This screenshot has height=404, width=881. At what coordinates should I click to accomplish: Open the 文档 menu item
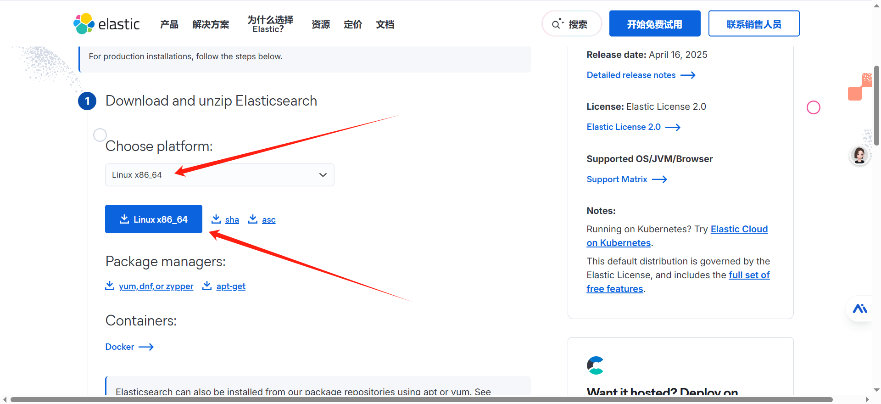coord(385,24)
